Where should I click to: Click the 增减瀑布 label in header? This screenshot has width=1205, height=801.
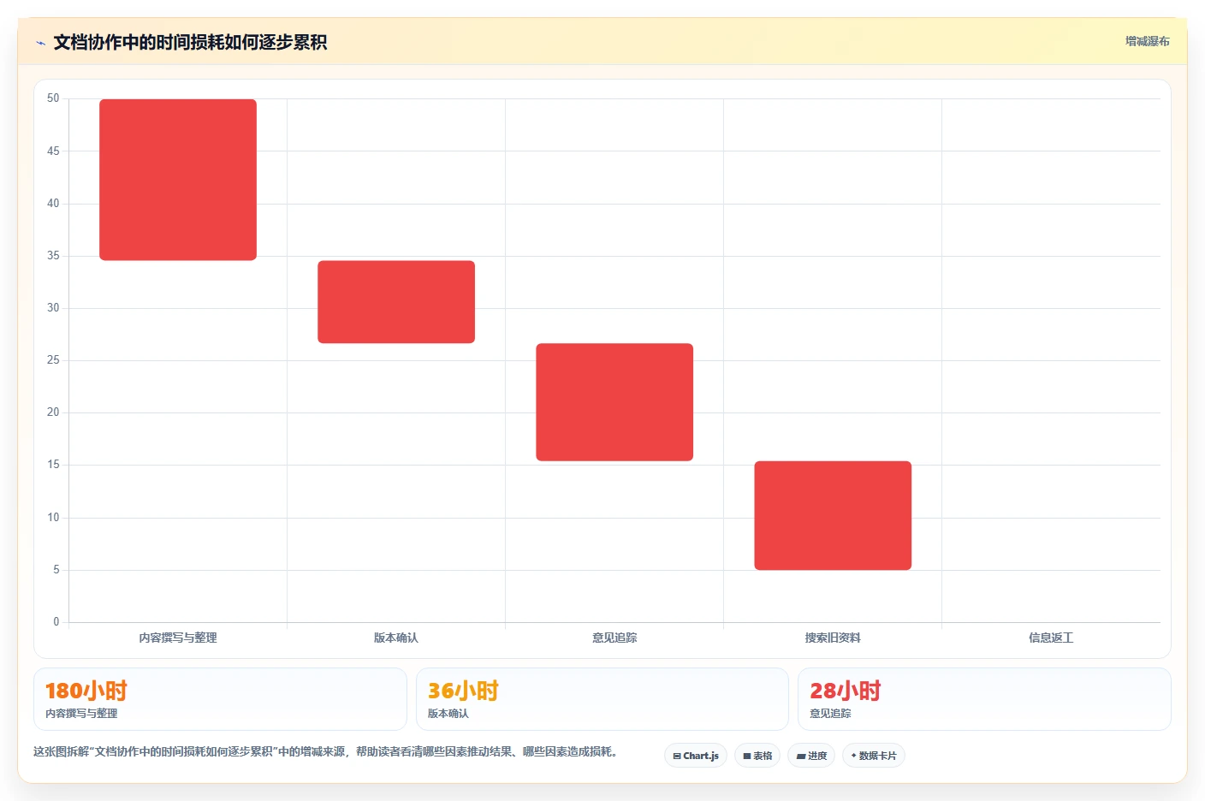click(1147, 41)
